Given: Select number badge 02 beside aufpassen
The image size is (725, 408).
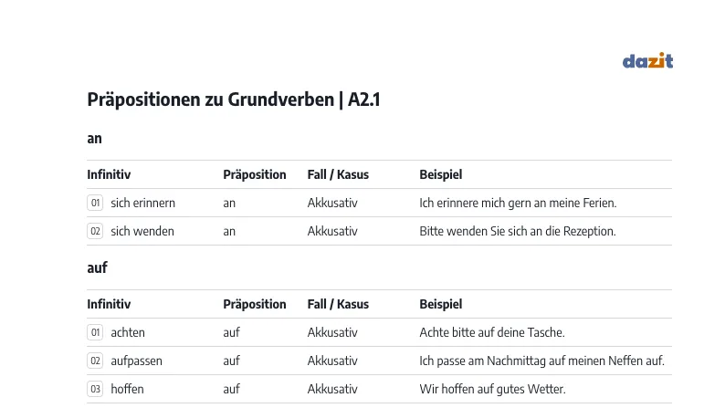Looking at the screenshot, I should 95,361.
